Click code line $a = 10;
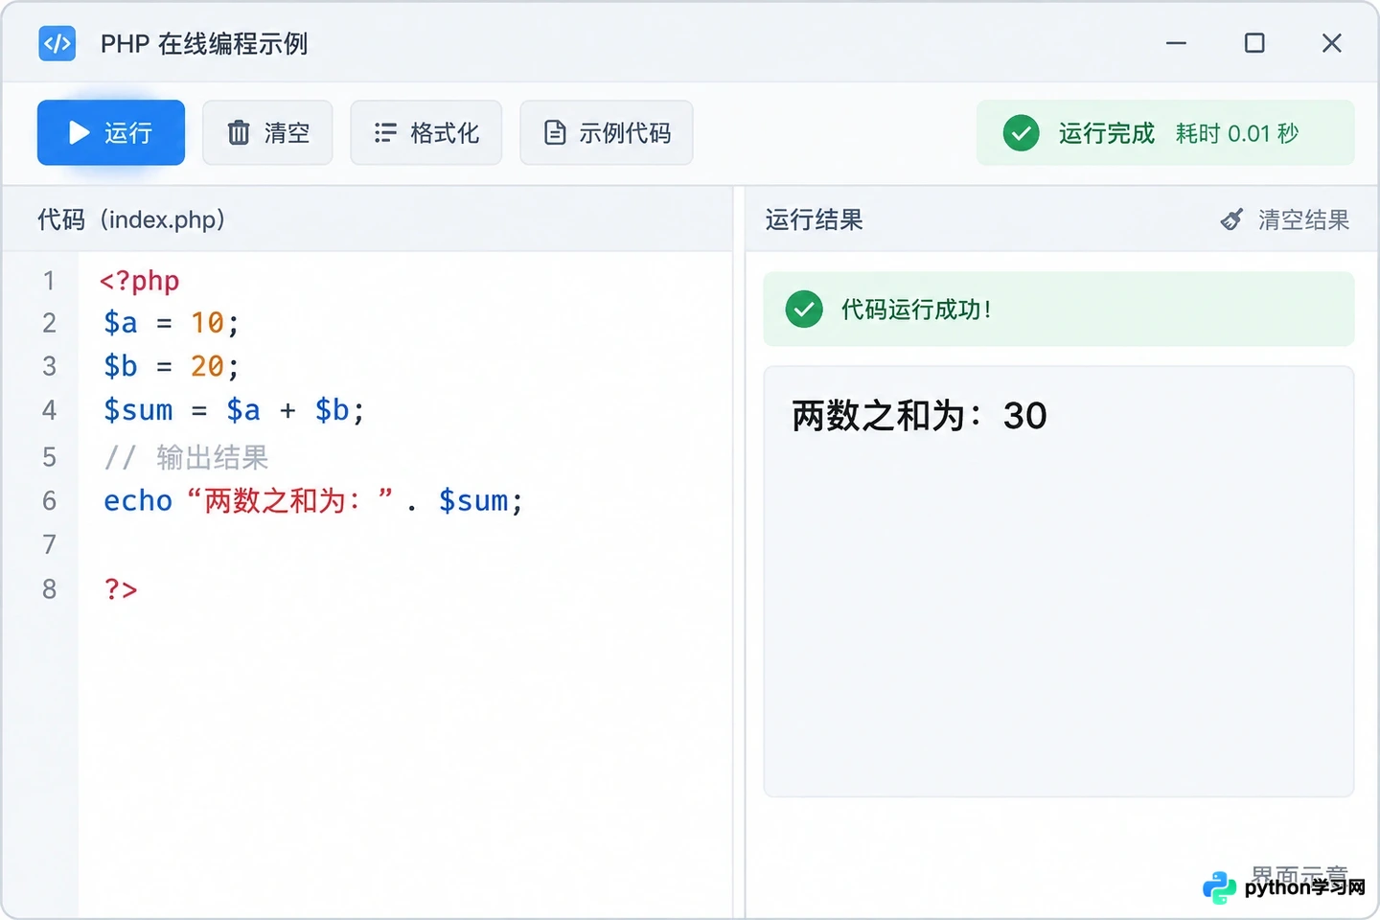The image size is (1380, 920). point(171,323)
